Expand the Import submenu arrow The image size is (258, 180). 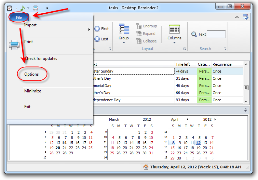tap(89, 30)
